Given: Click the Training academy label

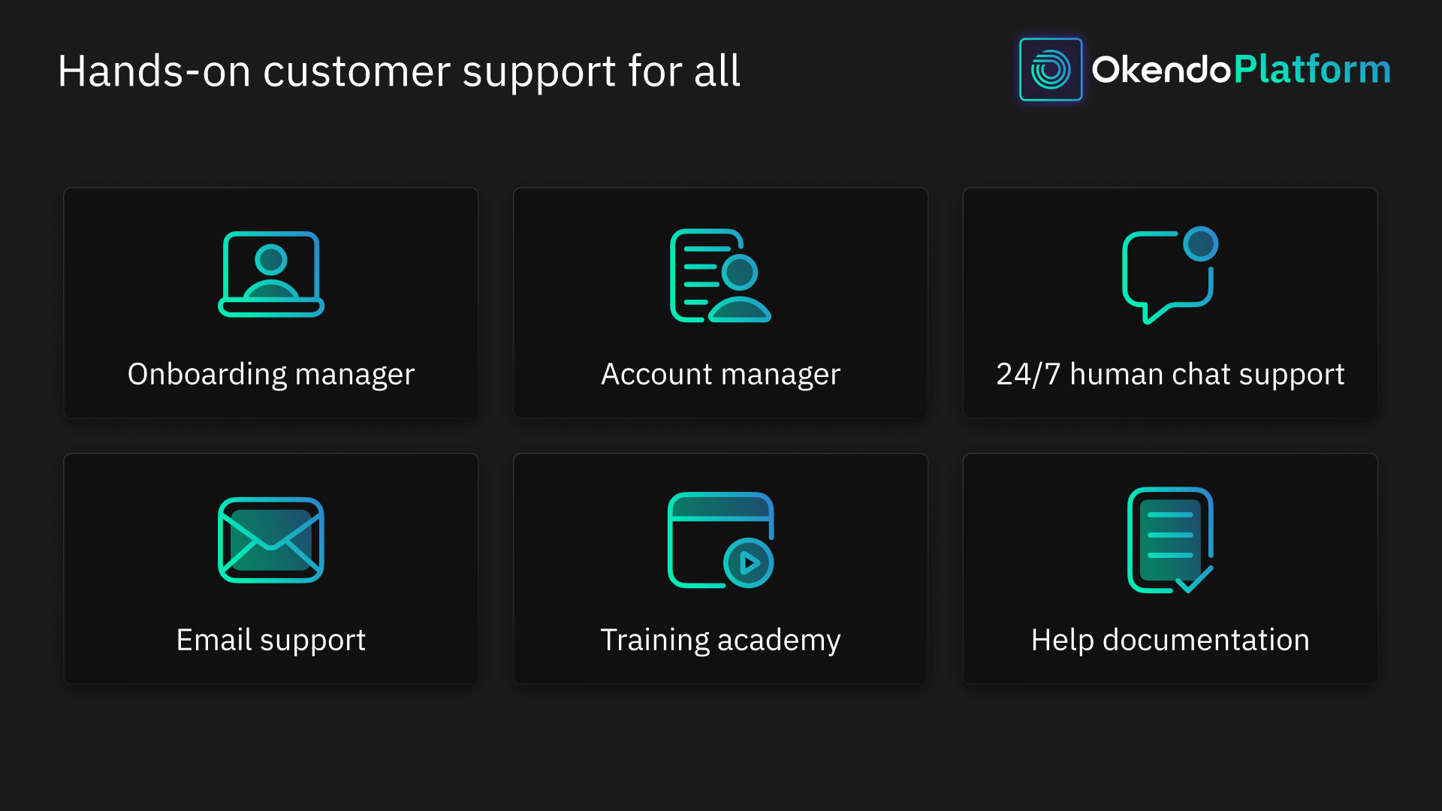Looking at the screenshot, I should (x=720, y=640).
